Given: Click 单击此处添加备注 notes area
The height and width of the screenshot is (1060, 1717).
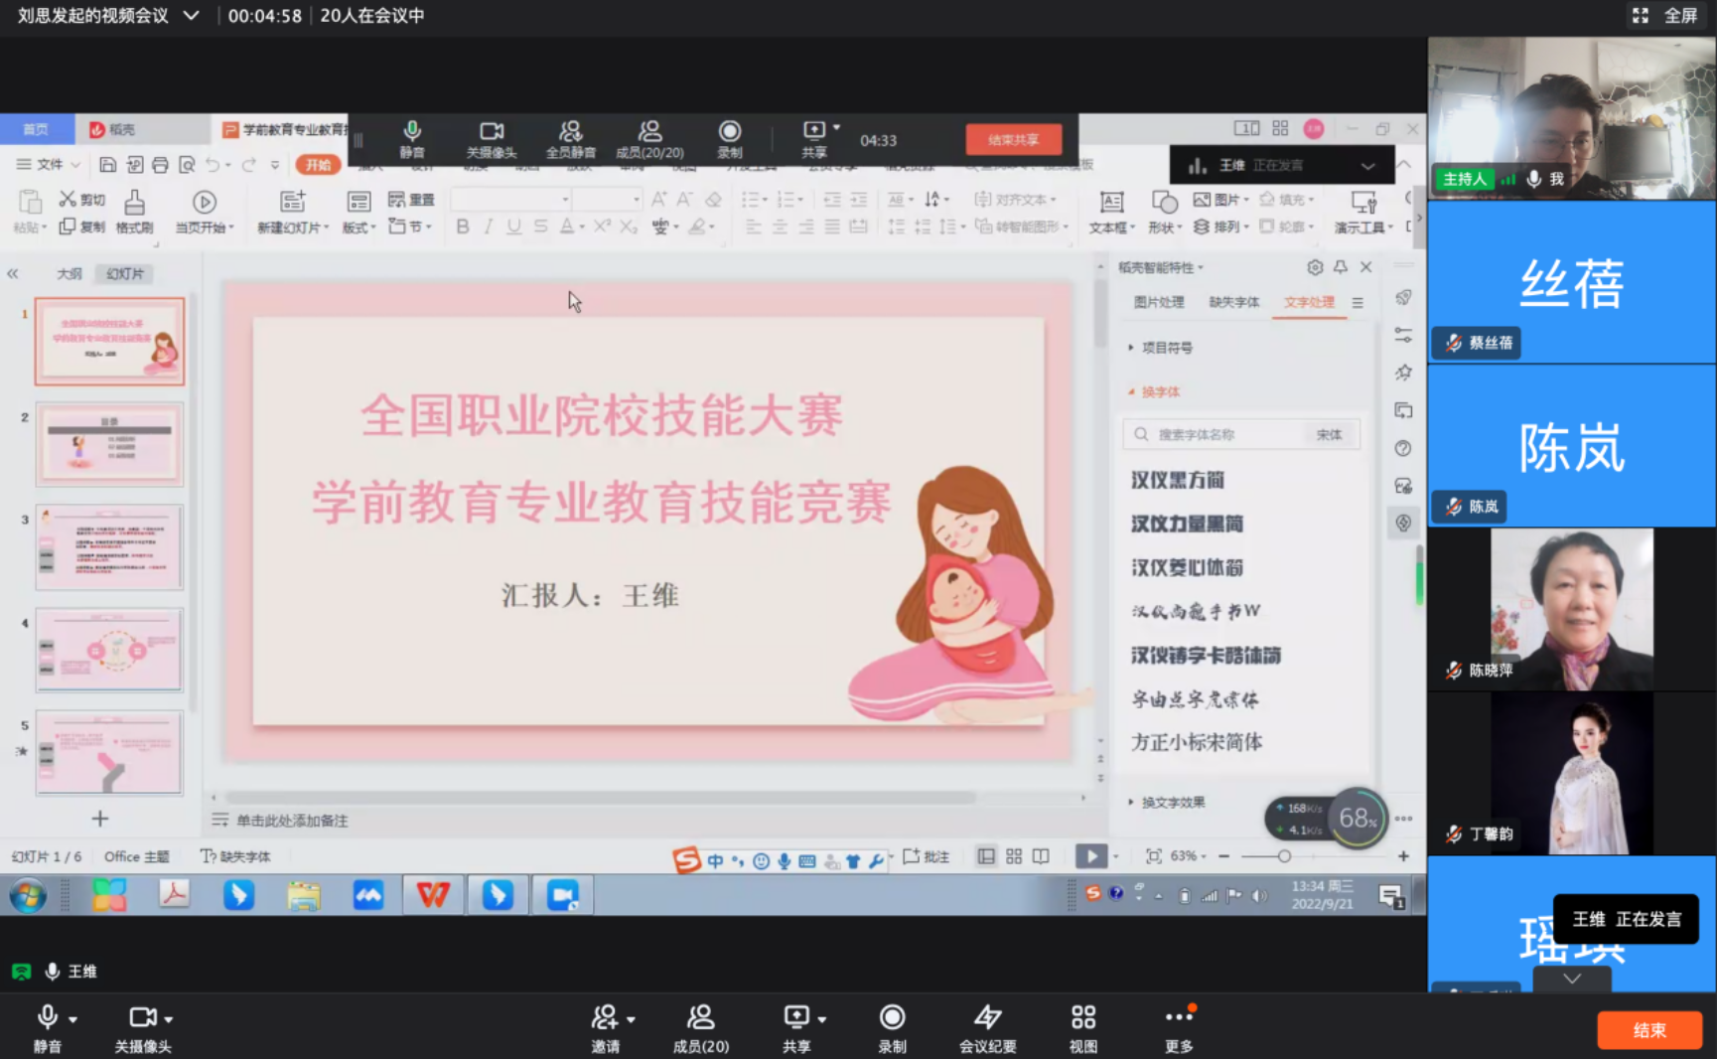Looking at the screenshot, I should click(292, 821).
